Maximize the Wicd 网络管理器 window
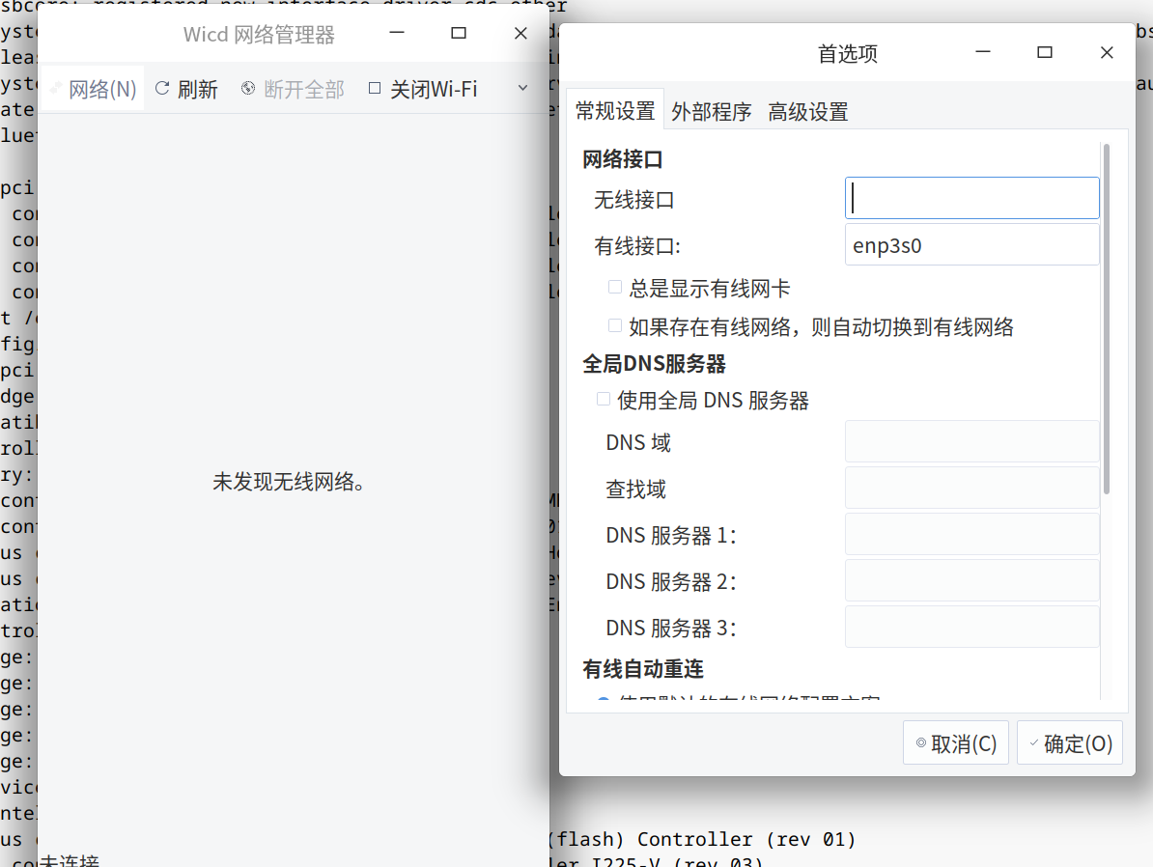Viewport: 1153px width, 867px height. coord(459,33)
